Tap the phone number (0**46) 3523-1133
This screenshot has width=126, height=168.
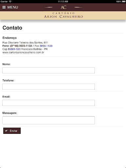21,46
